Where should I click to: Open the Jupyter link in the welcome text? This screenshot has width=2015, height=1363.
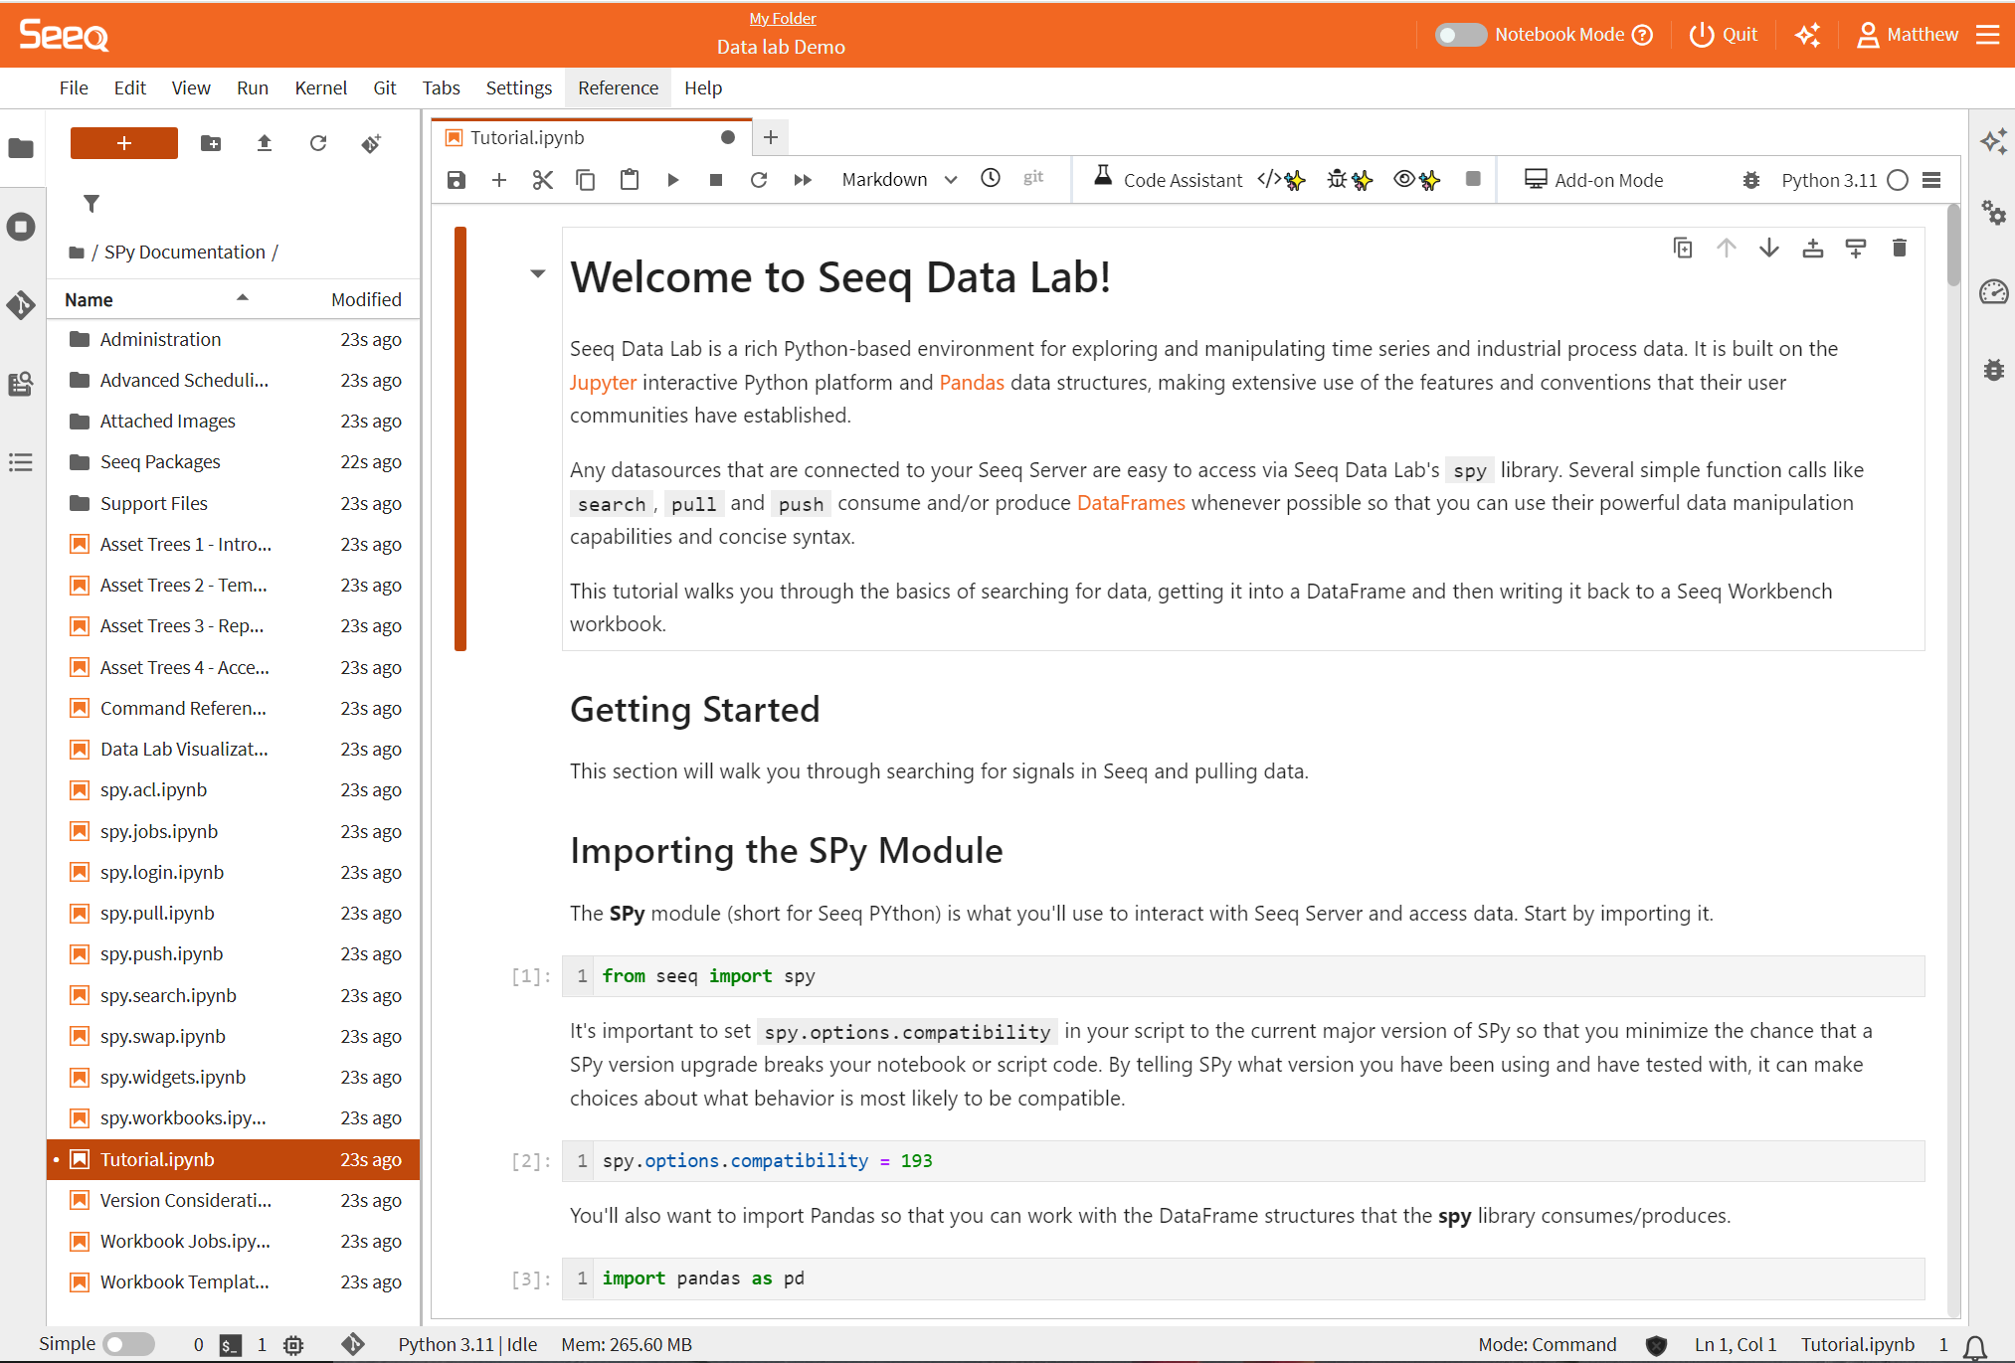point(602,382)
